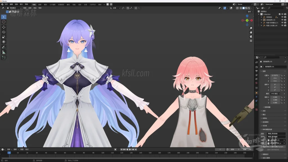Click the pan view hand icon
This screenshot has width=288, height=162.
(251, 32)
